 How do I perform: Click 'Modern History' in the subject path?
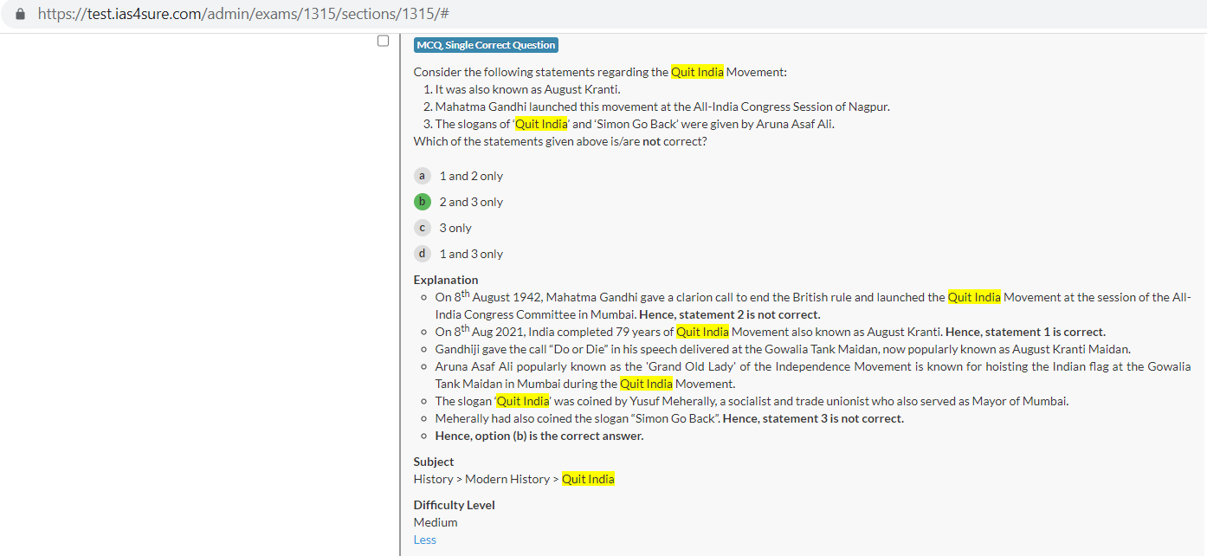[507, 479]
